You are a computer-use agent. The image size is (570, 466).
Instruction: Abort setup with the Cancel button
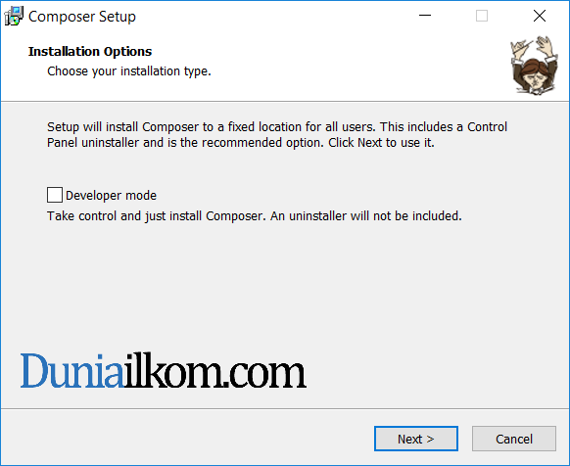(514, 439)
